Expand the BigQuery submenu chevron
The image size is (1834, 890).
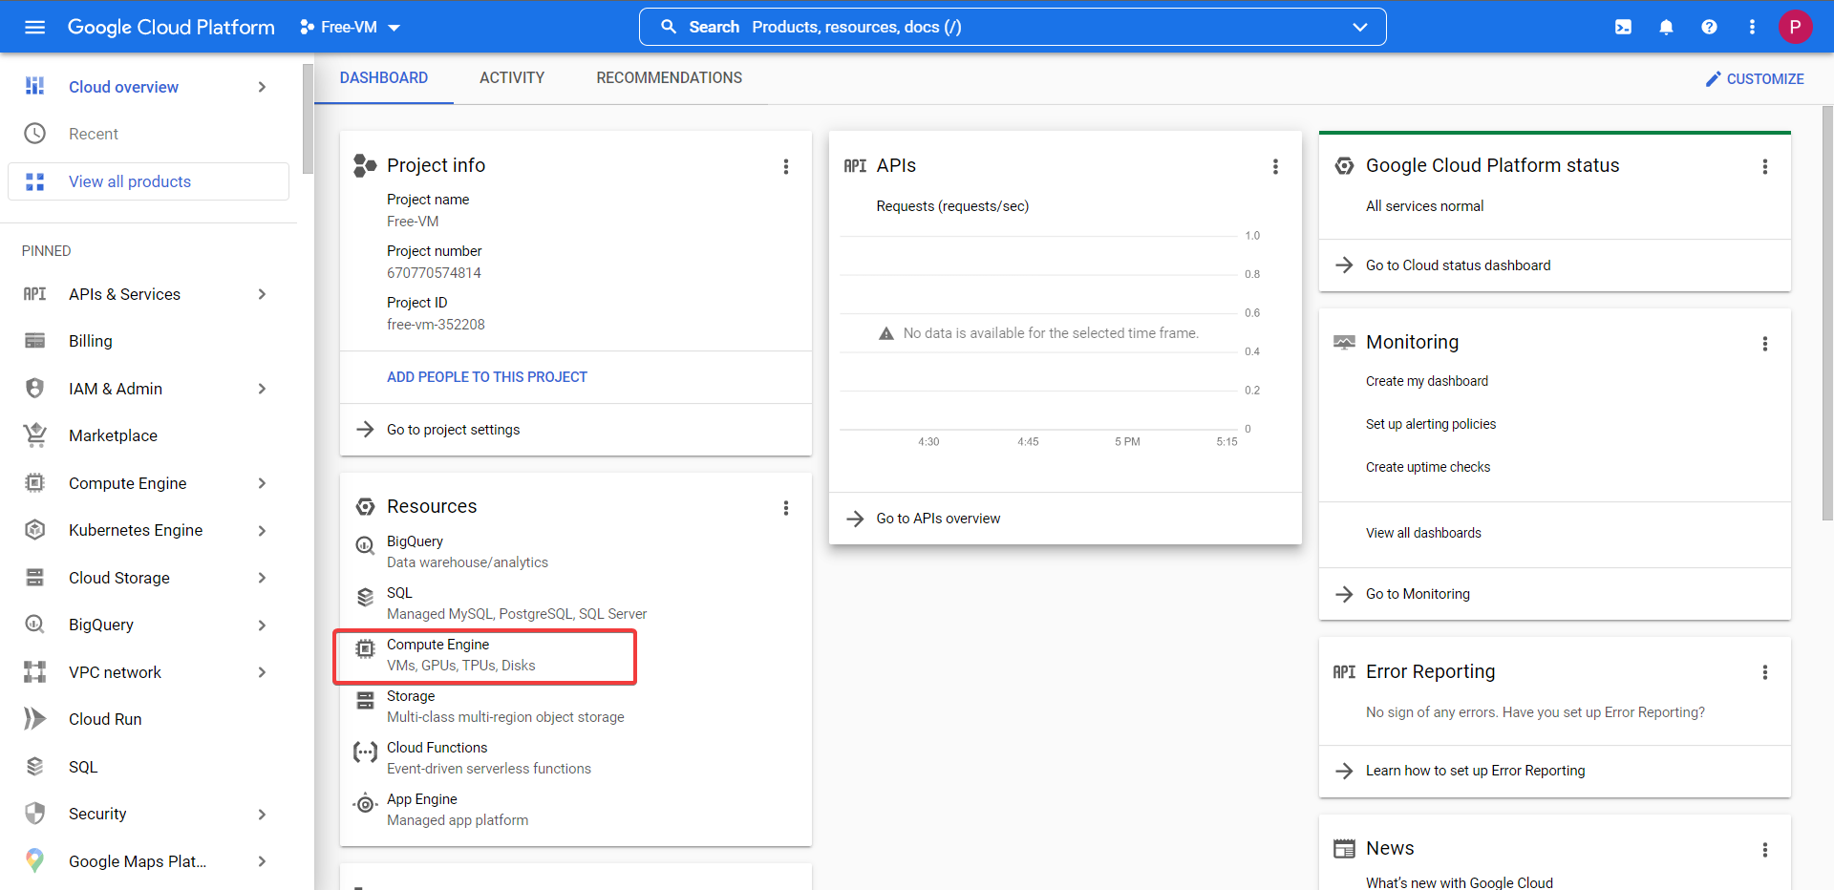tap(262, 625)
